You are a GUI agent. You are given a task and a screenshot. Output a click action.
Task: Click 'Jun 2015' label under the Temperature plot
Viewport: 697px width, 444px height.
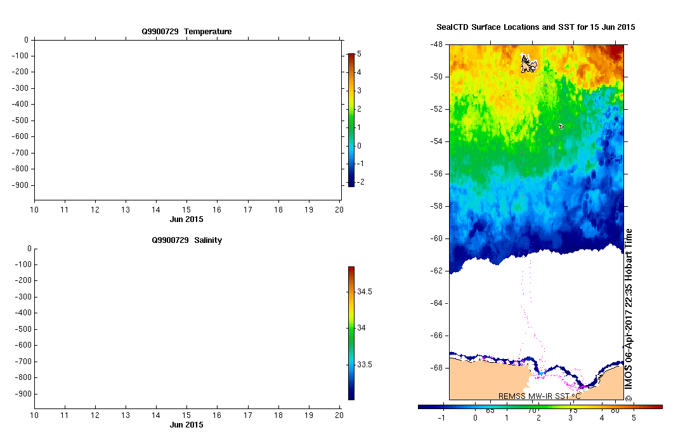pos(186,219)
